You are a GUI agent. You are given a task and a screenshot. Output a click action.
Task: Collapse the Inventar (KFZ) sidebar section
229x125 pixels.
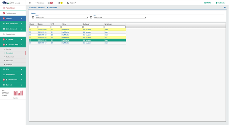(22, 45)
